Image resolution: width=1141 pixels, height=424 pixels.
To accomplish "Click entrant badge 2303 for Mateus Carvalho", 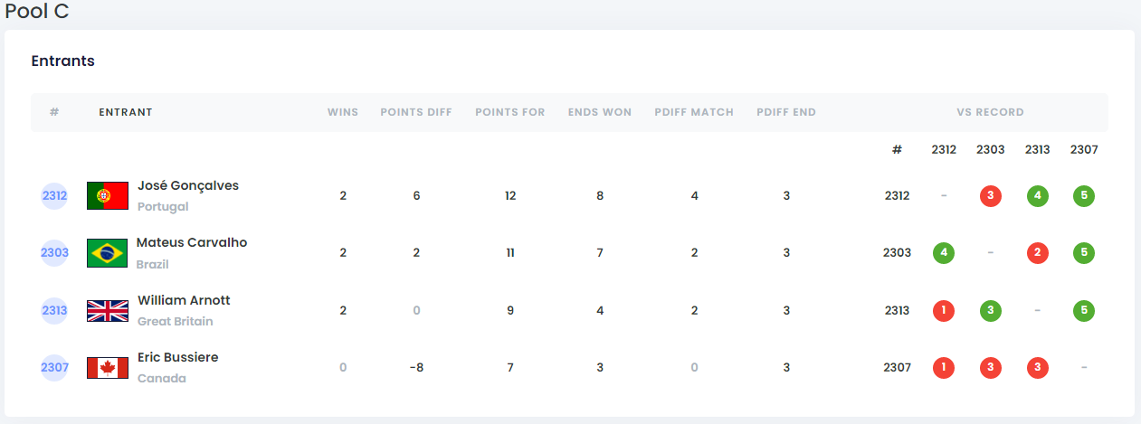I will pos(54,253).
